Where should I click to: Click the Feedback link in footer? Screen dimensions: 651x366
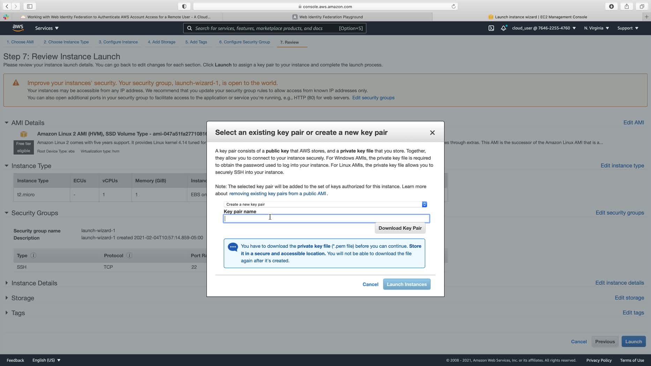pos(15,360)
